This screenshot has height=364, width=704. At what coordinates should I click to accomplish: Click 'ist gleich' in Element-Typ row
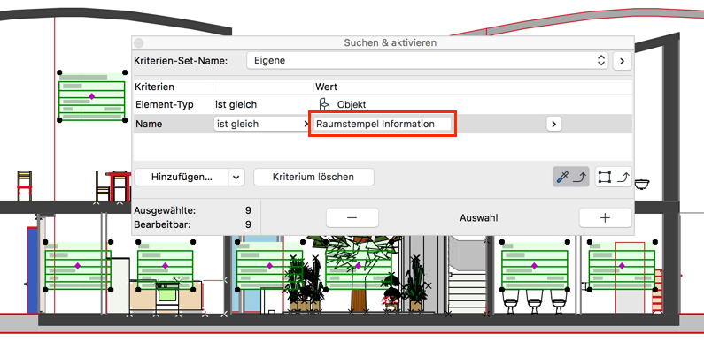click(236, 104)
